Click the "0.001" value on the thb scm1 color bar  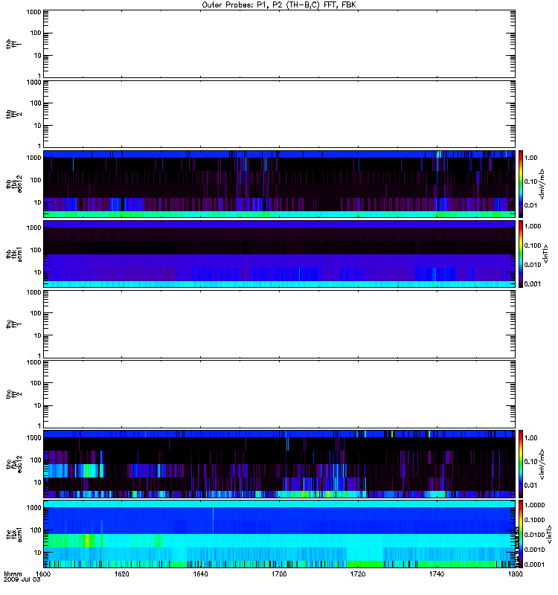[533, 284]
